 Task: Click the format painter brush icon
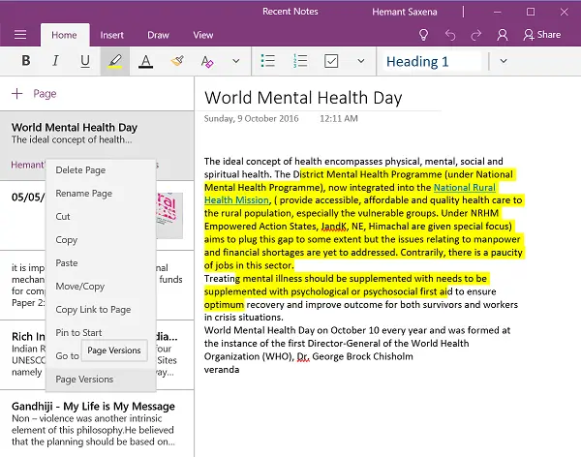coord(177,61)
